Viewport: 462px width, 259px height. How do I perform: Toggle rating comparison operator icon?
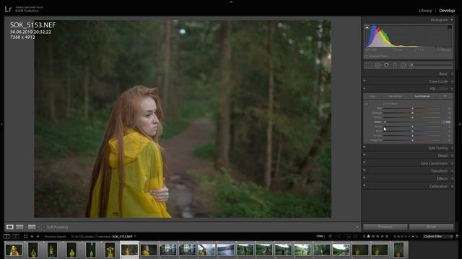[x=364, y=237]
